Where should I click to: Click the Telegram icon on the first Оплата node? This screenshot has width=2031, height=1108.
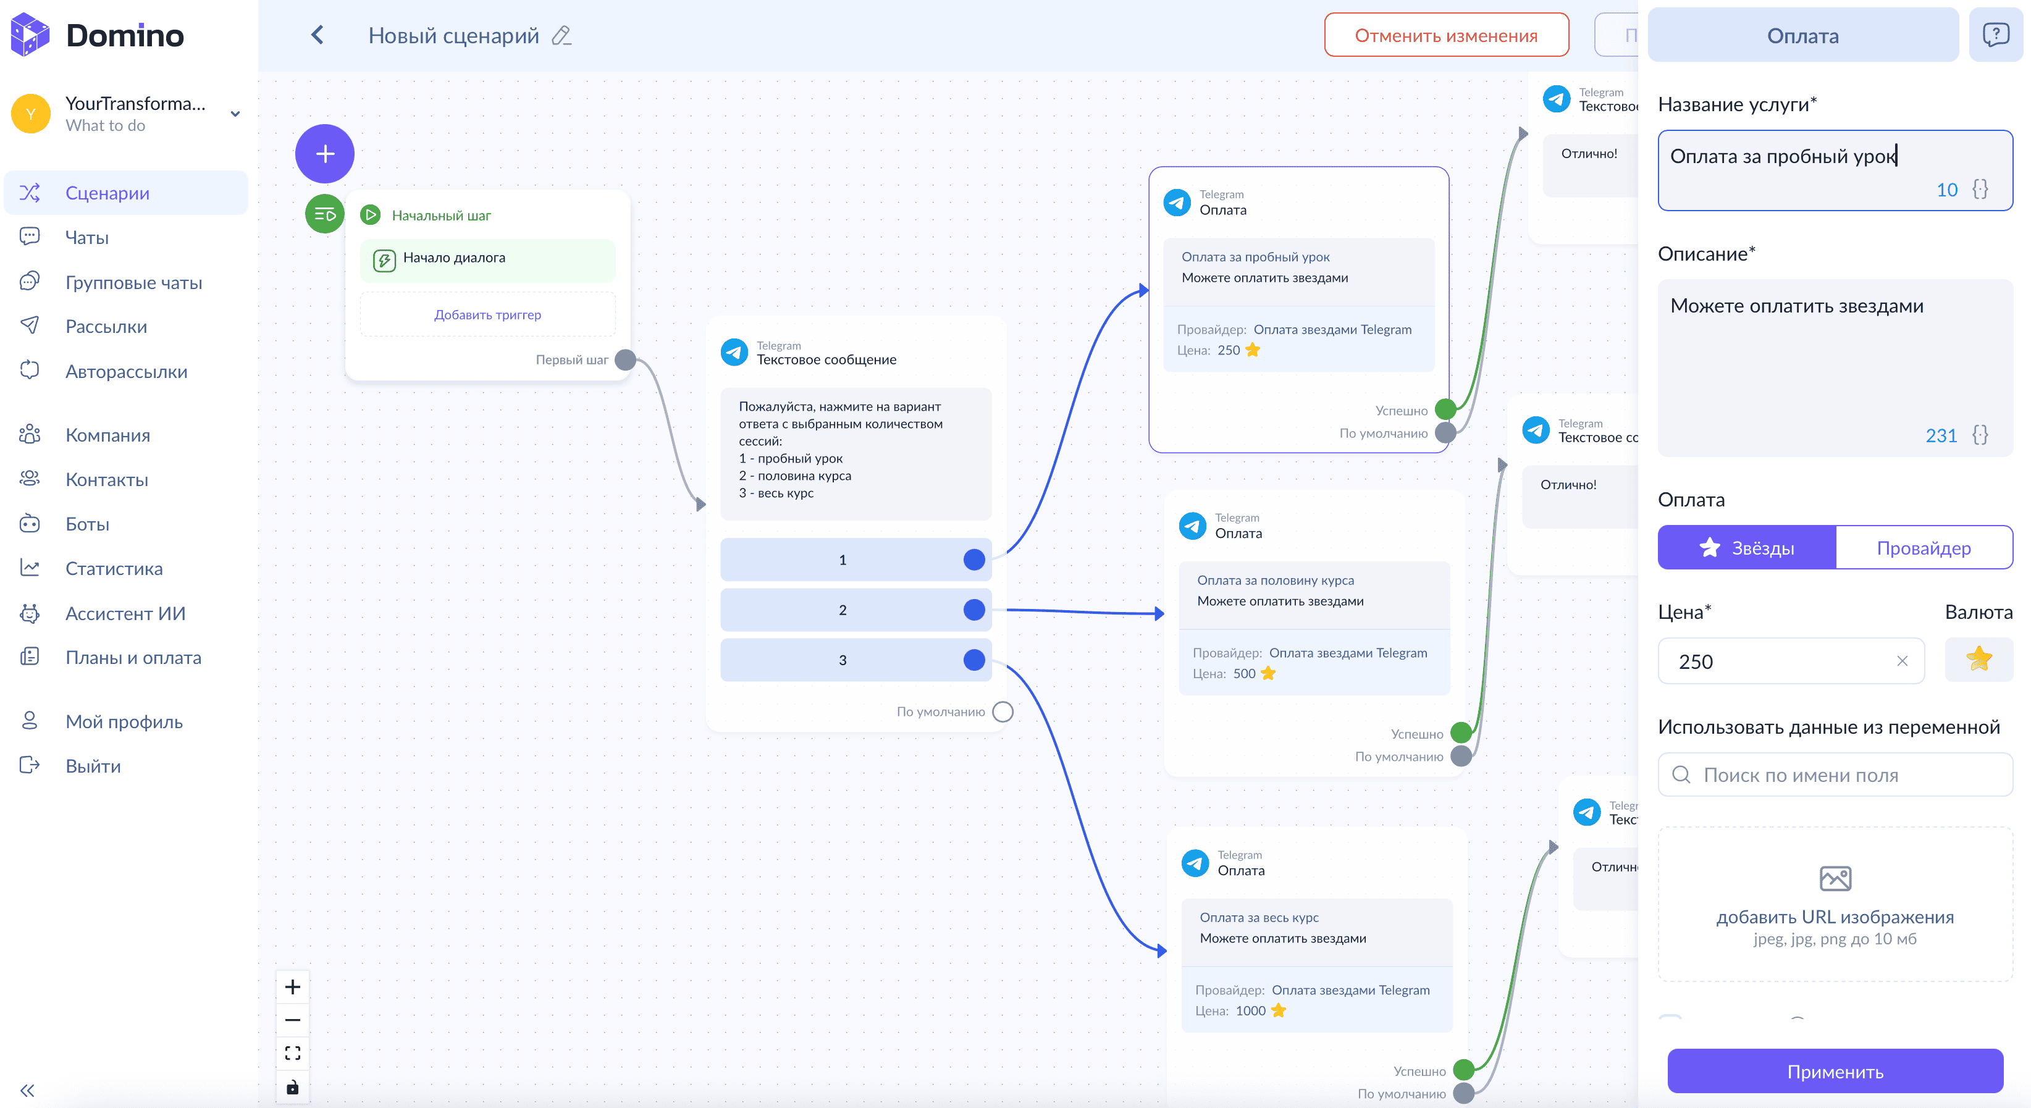point(1177,203)
